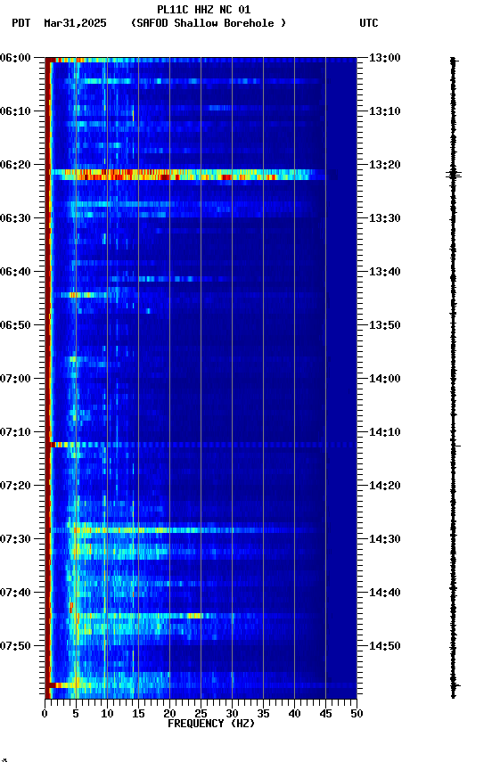Click the title text PL11C HHZ NC 01
The height and width of the screenshot is (770, 492).
pos(204,10)
